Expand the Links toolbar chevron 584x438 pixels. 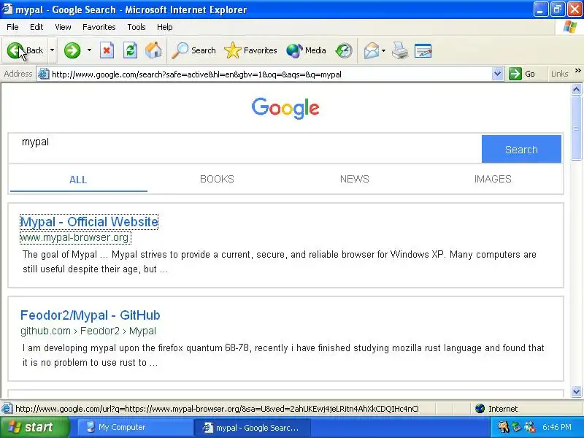[x=577, y=70]
